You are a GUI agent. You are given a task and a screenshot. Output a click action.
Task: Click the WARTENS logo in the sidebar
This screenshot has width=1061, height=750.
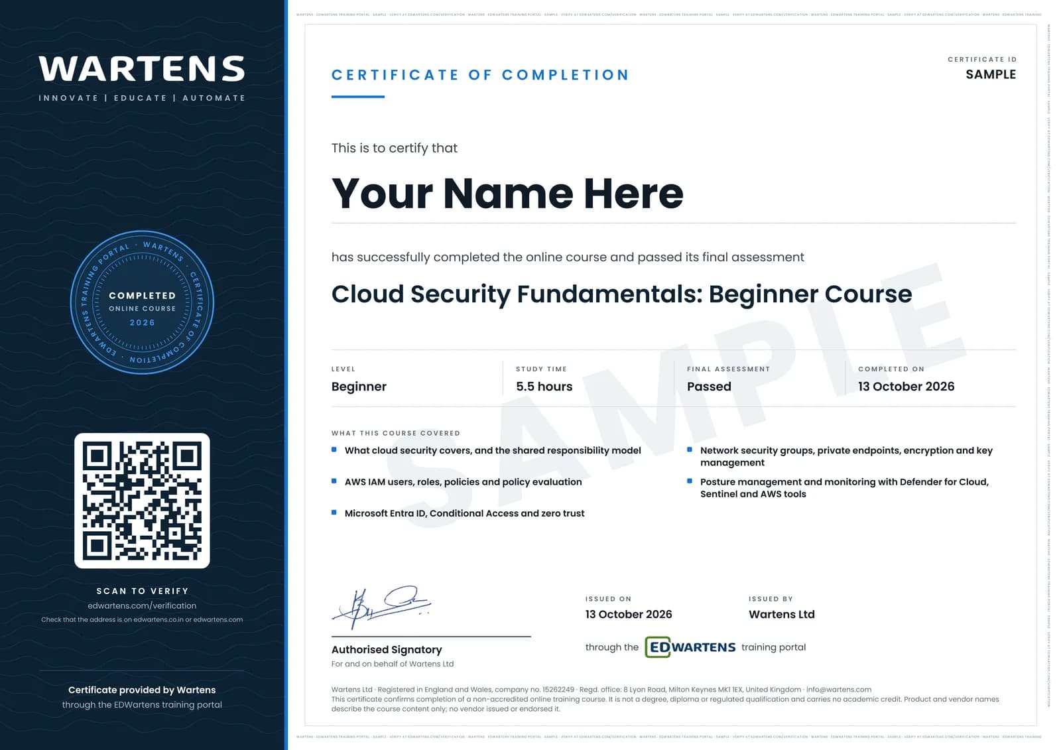pos(142,69)
